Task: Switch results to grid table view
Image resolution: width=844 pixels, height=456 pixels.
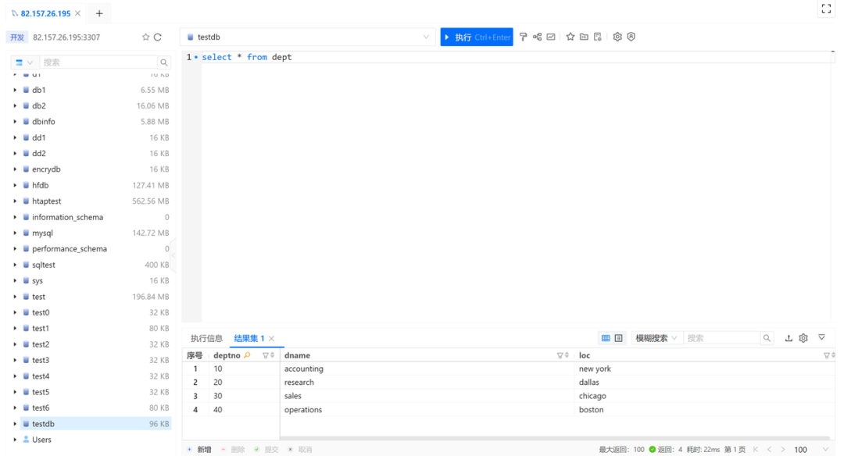Action: (x=606, y=338)
